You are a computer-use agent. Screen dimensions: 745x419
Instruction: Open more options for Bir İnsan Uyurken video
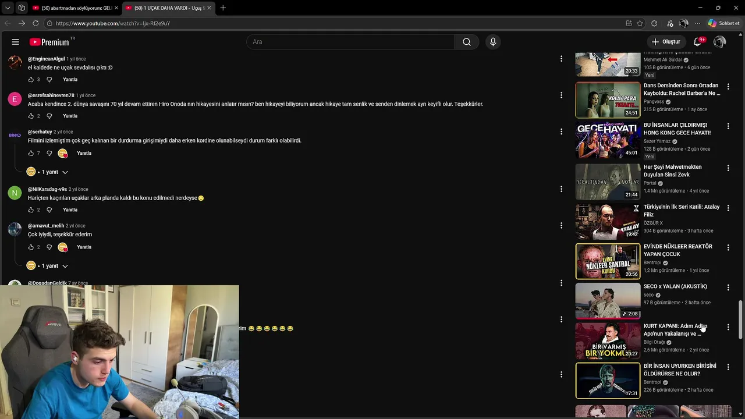(728, 367)
